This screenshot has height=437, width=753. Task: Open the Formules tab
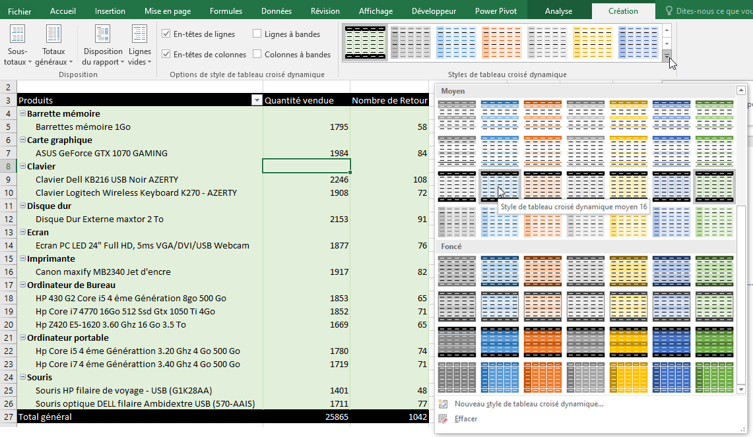coord(226,11)
